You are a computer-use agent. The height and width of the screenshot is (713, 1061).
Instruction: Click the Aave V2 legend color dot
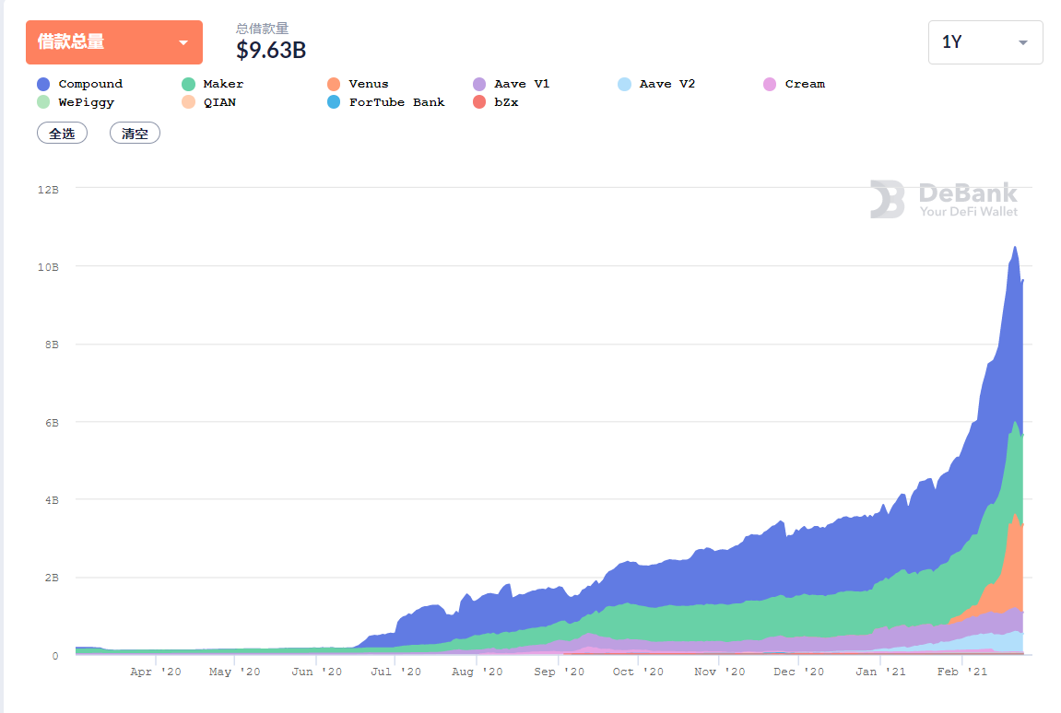click(625, 84)
